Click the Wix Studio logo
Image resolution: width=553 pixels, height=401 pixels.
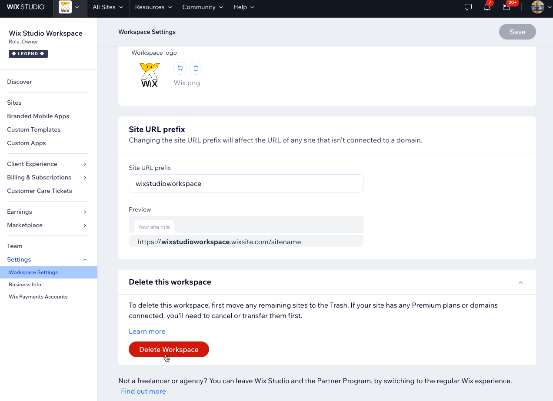[26, 7]
